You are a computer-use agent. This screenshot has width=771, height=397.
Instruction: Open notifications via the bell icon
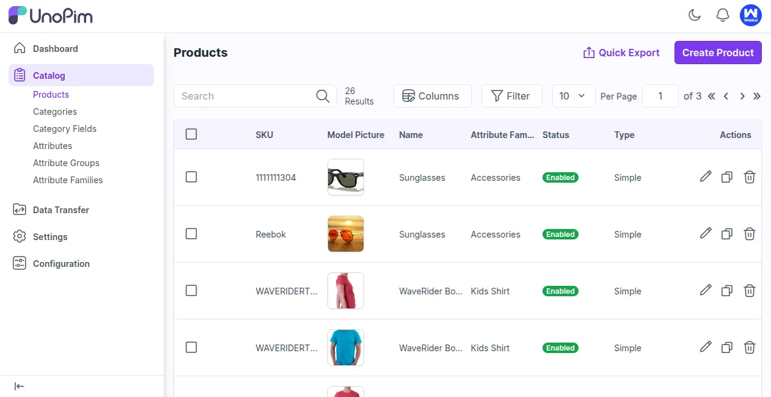723,15
